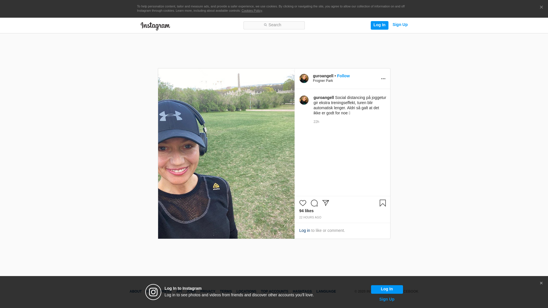
Task: Click guroangell username in the post header
Action: point(323,76)
